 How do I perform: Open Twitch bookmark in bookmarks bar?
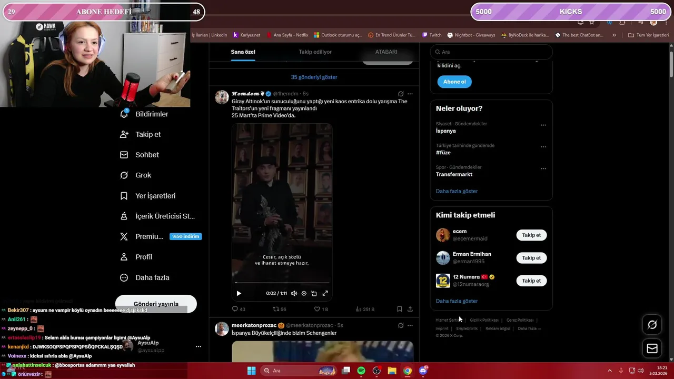[432, 35]
